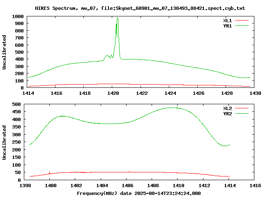Click the HIRES Spectrum plot title text
The image size is (263, 197).
pyautogui.click(x=140, y=8)
